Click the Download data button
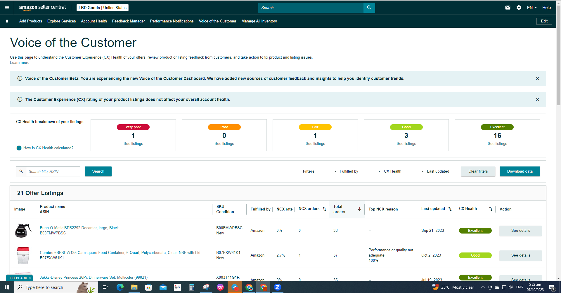Viewport: 561px width, 293px height. [520, 171]
